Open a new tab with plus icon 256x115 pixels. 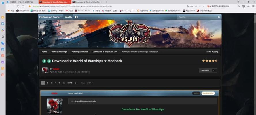tap(107, 2)
